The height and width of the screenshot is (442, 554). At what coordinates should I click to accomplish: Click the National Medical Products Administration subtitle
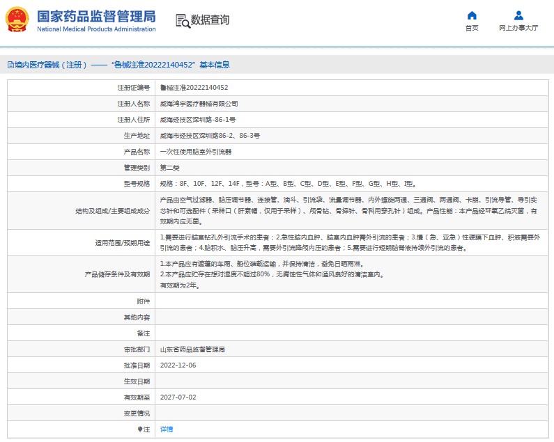coord(96,29)
